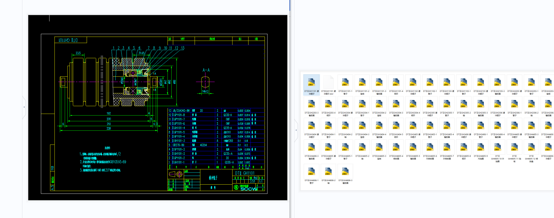Viewport: 554px width, 218px height.
Task: Select the DTⅡGH2203 缓冲辊子 DWG file
Action: point(514,85)
